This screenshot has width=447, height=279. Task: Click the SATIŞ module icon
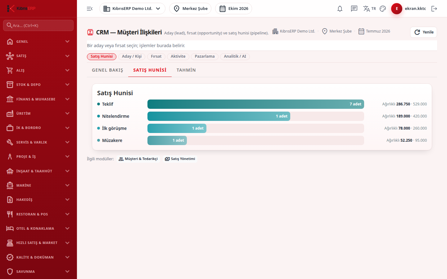10,56
